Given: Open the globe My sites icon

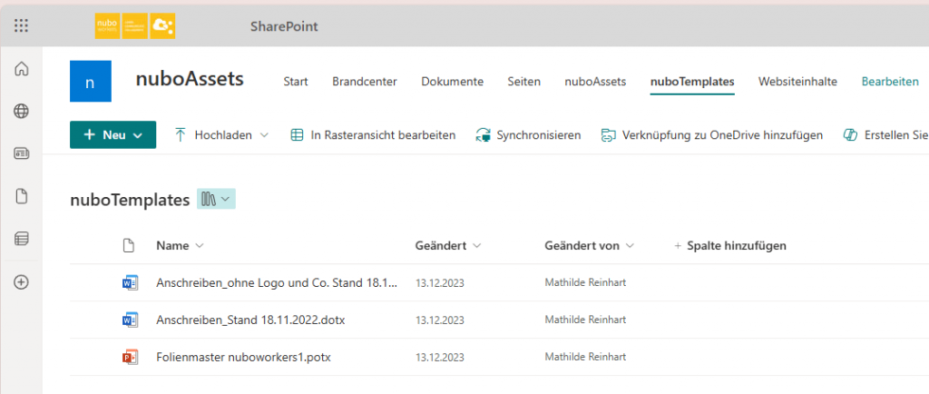Looking at the screenshot, I should [x=22, y=111].
